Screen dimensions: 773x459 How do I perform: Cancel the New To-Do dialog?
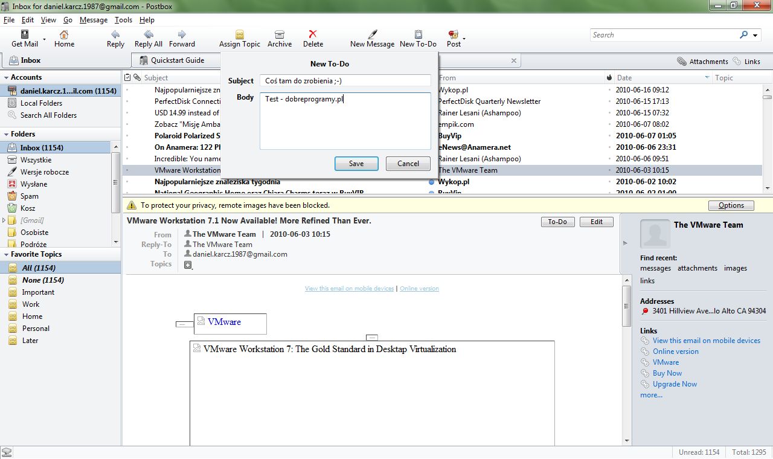click(x=408, y=164)
